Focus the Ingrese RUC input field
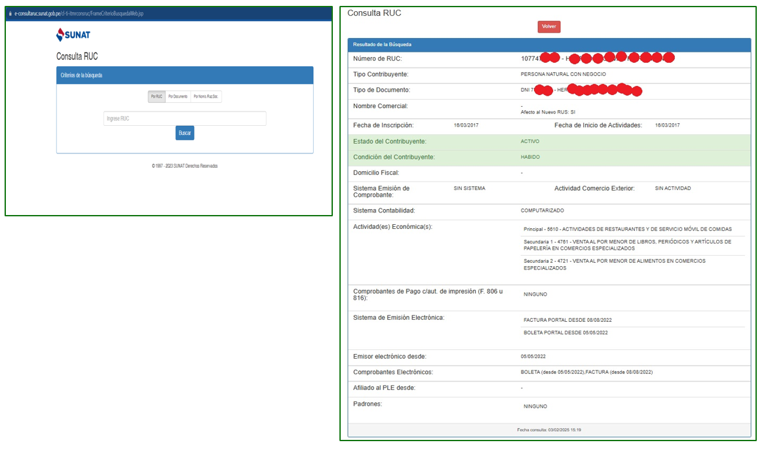 pos(185,119)
